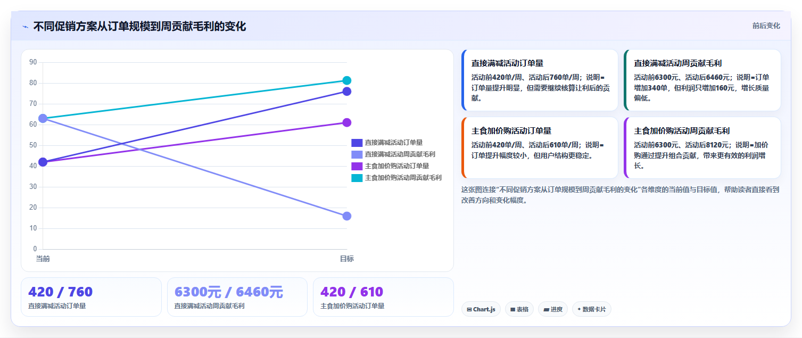
Task: Open the 直接满减活动订单量 info card title
Action: [x=507, y=63]
